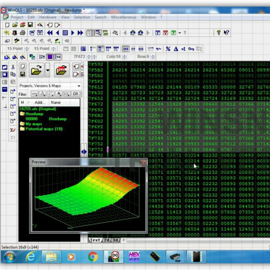
Task: Click the black top hat icon
Action: (x=15, y=33)
